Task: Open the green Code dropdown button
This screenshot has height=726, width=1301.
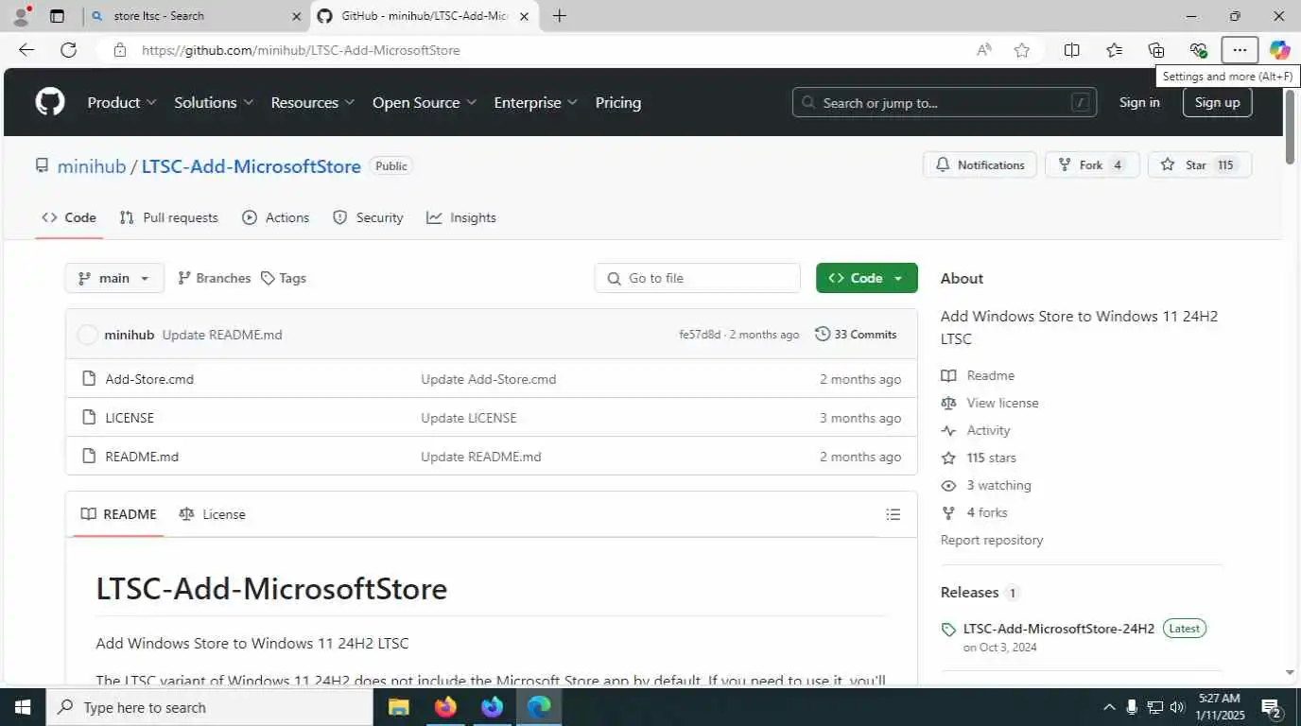Action: [x=866, y=278]
